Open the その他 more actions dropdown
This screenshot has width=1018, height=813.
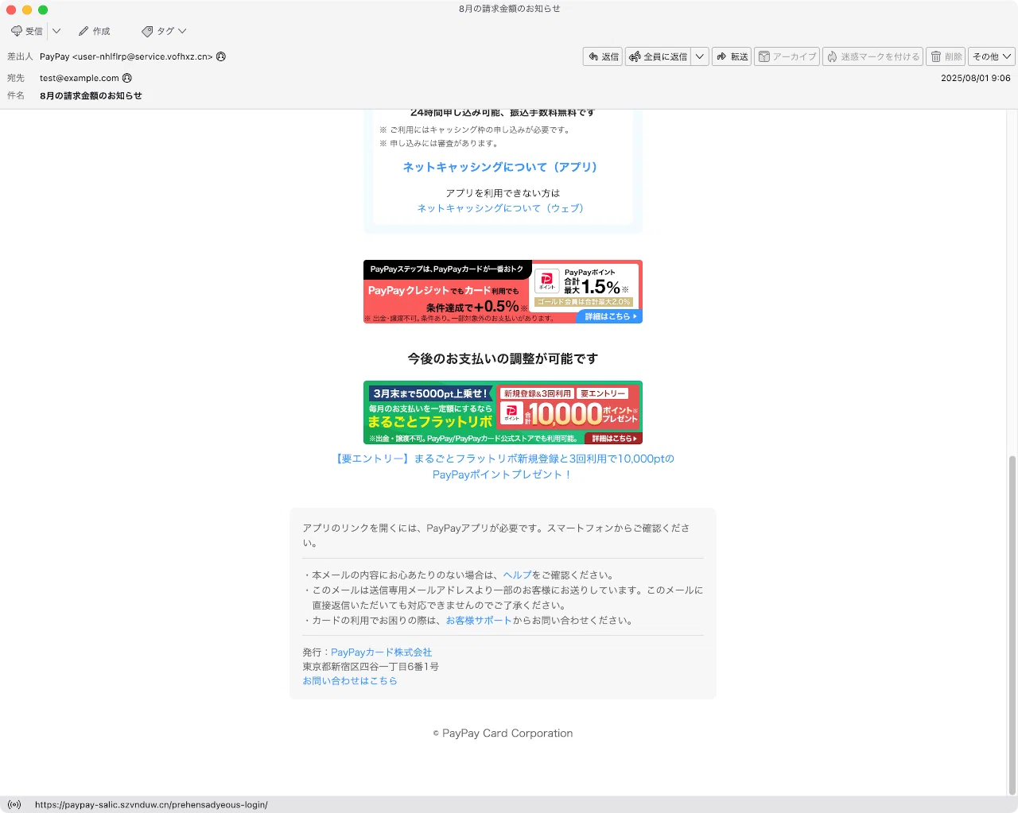[x=992, y=56]
